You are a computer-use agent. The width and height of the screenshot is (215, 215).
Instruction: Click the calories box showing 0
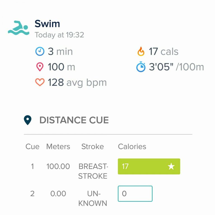click(x=135, y=194)
